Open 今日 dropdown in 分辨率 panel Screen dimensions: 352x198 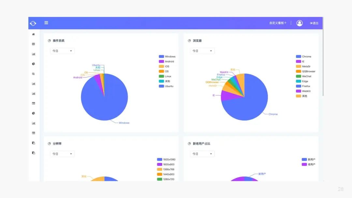point(62,154)
